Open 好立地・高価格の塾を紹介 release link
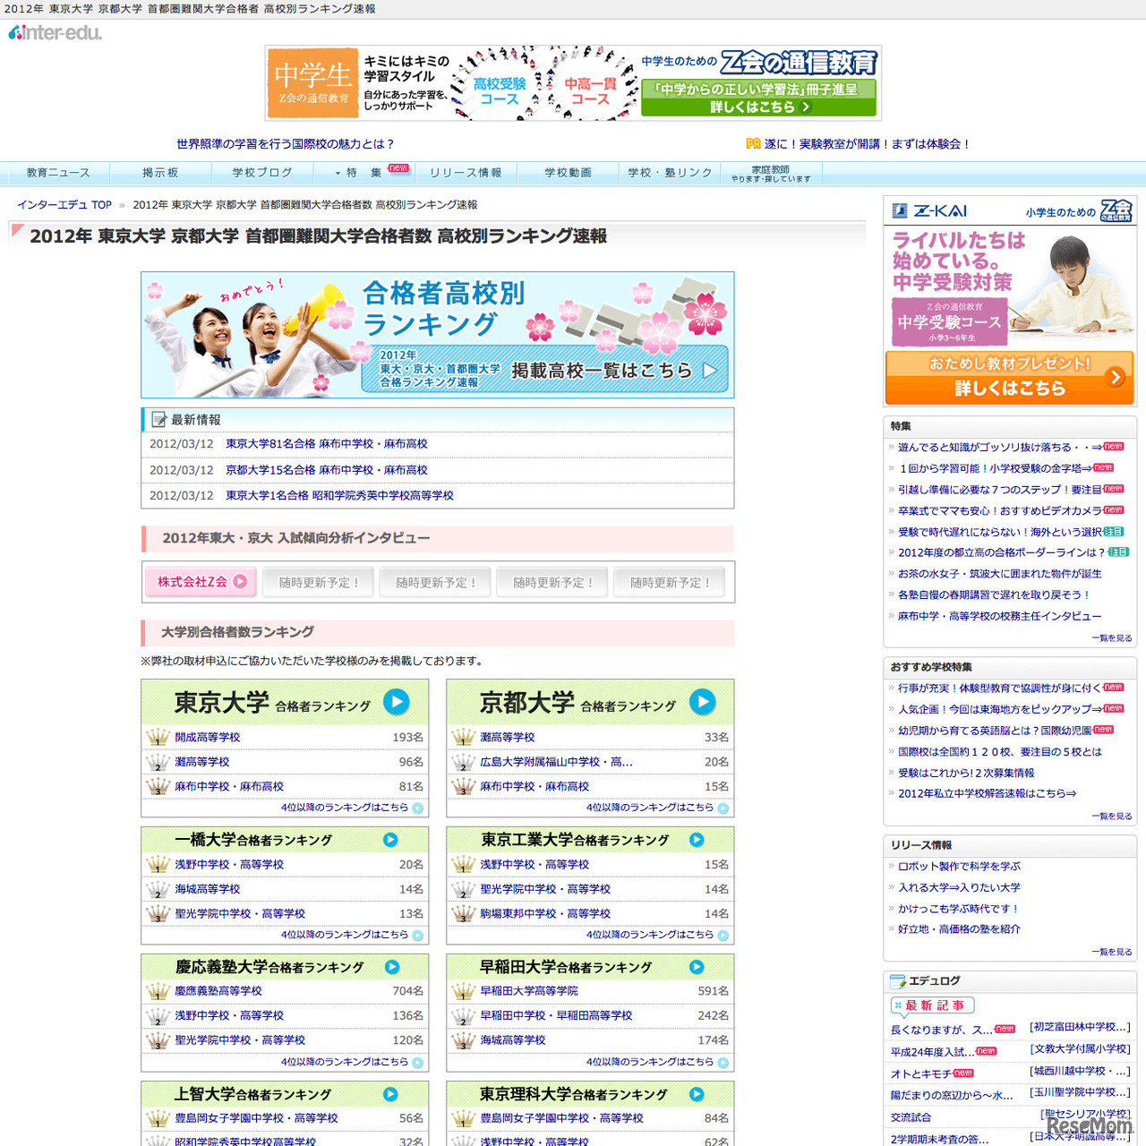 pos(959,929)
